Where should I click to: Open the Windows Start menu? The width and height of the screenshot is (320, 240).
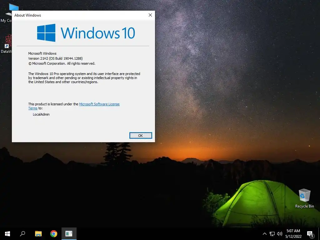(7, 234)
